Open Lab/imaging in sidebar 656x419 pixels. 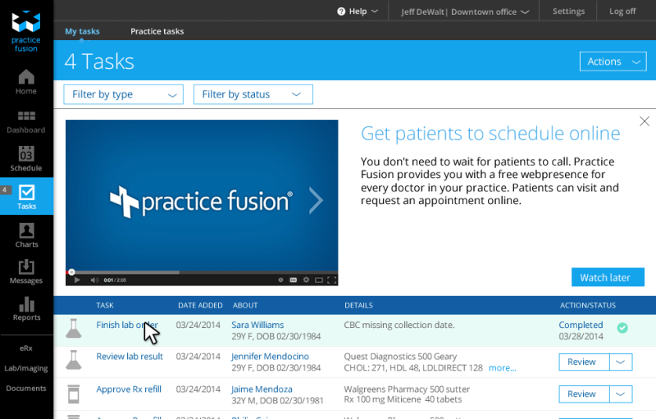(26, 368)
